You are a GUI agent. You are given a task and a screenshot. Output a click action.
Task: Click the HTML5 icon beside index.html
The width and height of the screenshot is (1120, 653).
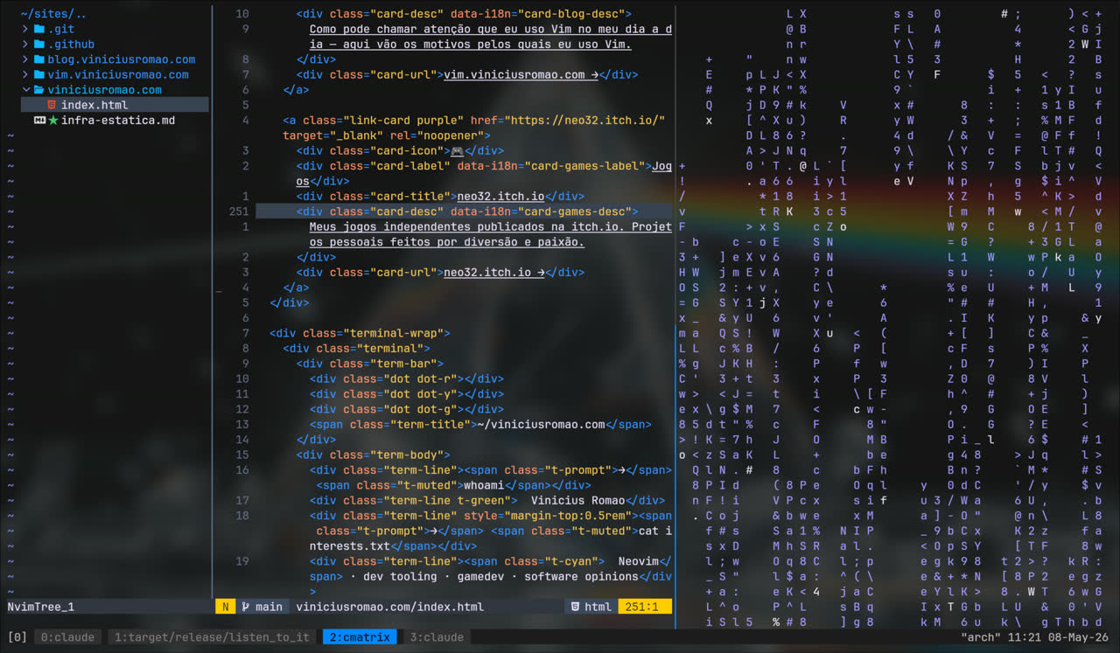(52, 105)
